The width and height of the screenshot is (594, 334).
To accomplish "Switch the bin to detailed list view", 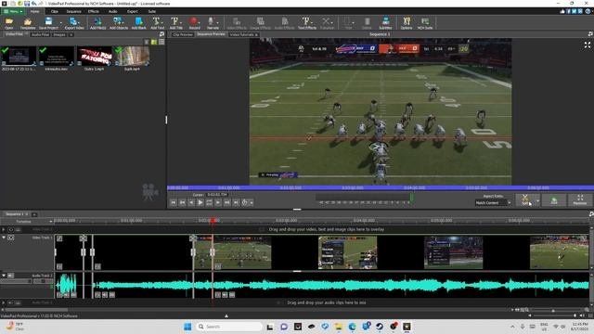I will 161,42.
